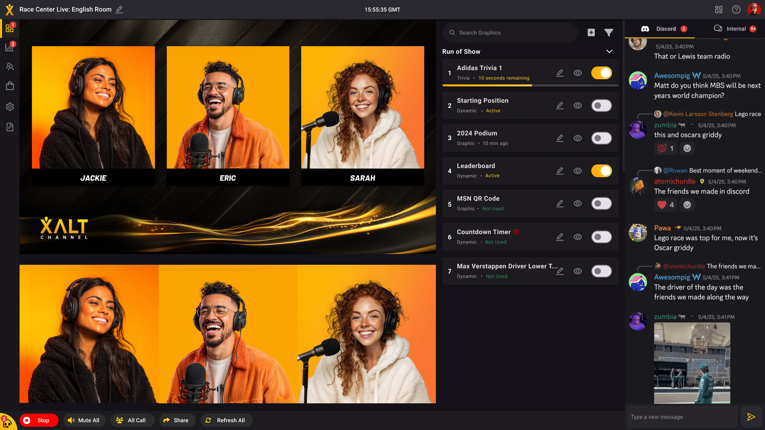The image size is (765, 430).
Task: Collapse the Run of Show section
Action: point(609,51)
